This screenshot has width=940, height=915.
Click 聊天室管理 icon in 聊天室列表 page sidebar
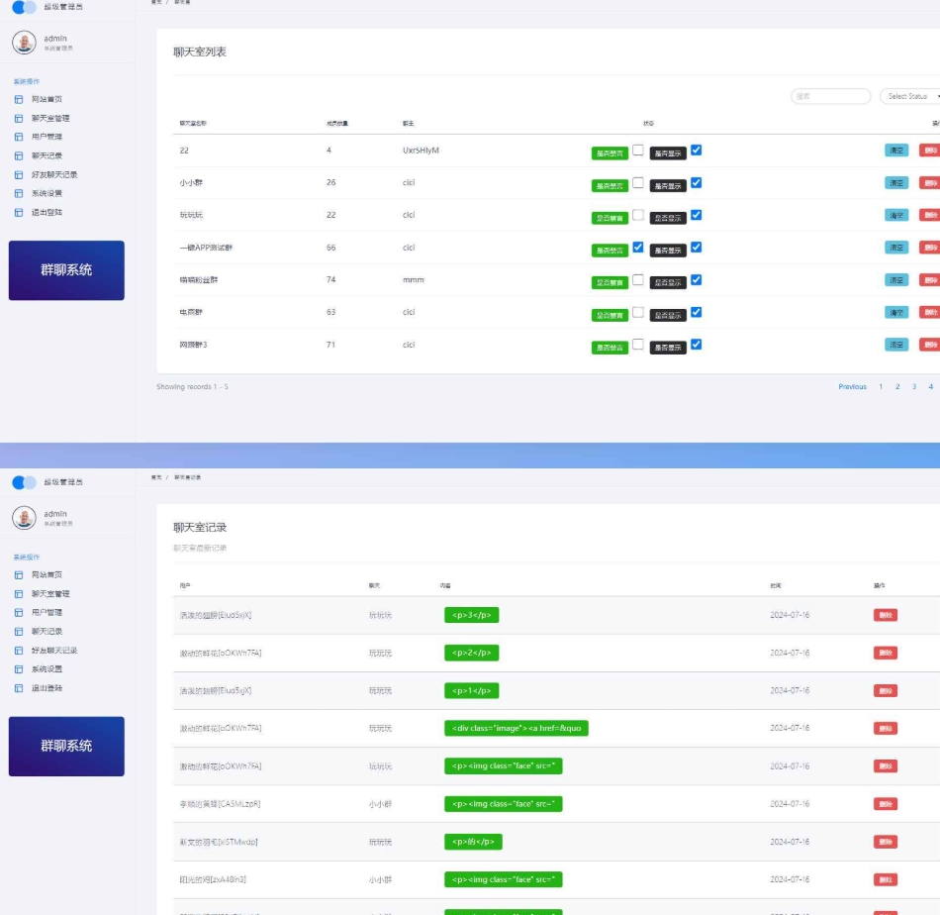click(18, 119)
